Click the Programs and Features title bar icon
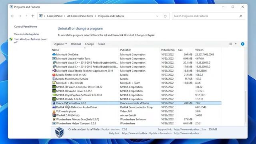 pyautogui.click(x=11, y=7)
